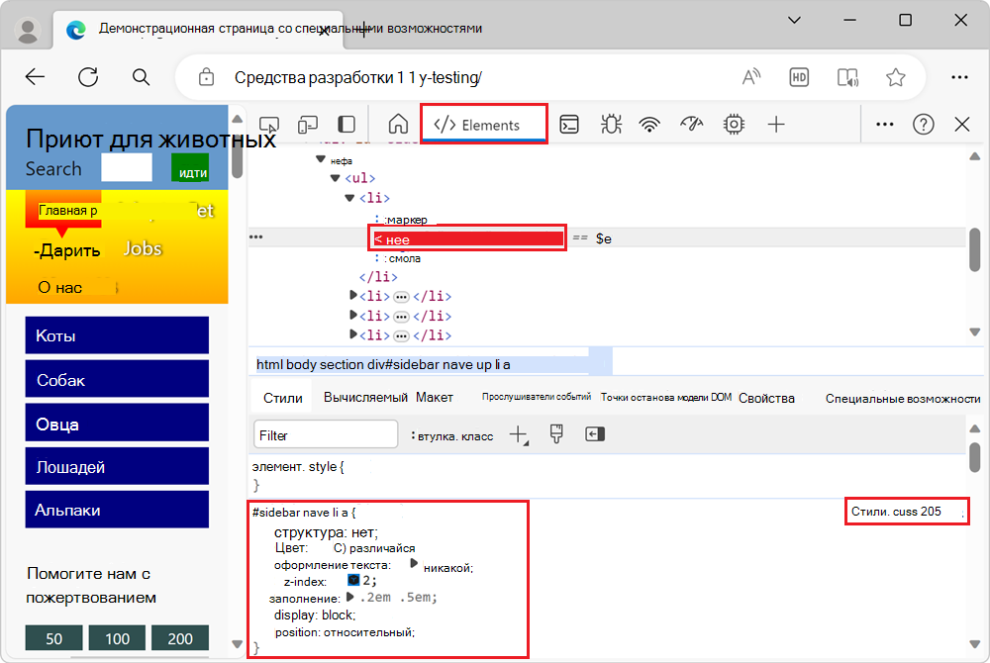Click the webpage Search input box

127,168
